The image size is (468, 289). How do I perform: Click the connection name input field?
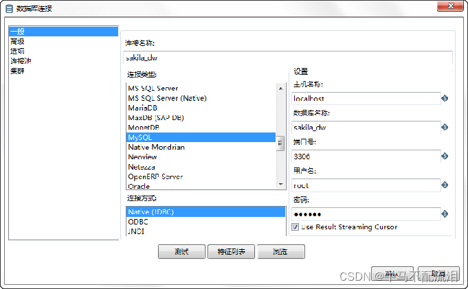click(x=288, y=58)
